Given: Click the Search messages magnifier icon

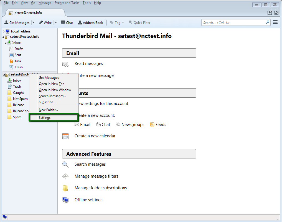Looking at the screenshot, I should (65, 164).
